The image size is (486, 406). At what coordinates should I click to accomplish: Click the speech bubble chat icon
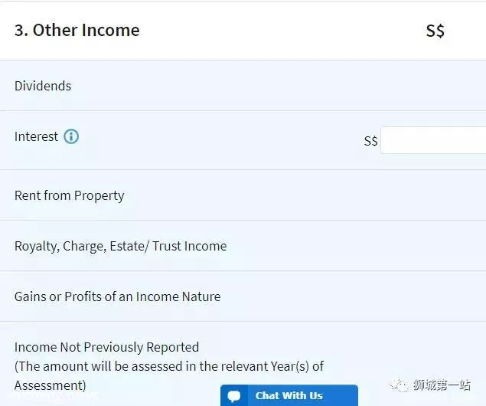(x=234, y=396)
